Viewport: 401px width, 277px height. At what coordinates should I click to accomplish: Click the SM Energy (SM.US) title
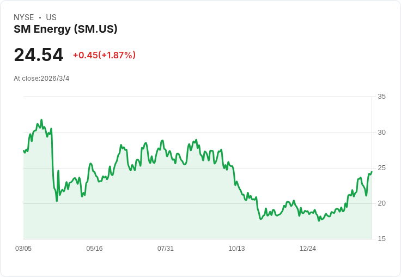(65, 29)
